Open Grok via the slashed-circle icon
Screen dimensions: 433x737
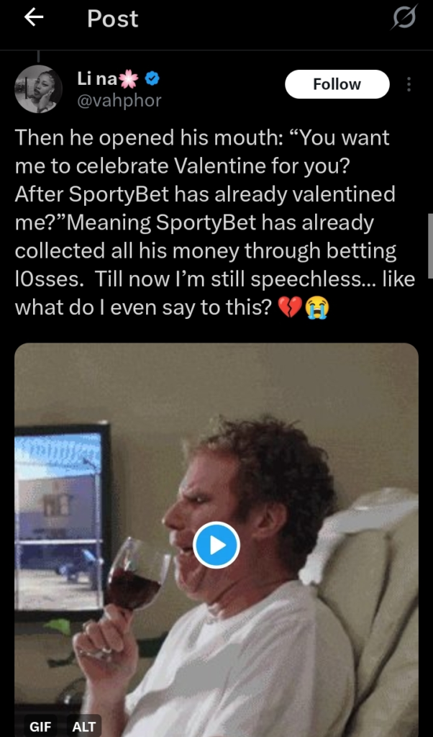(x=404, y=19)
